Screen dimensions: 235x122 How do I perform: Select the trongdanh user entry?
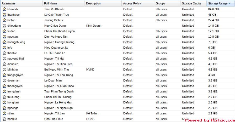tap(14, 91)
